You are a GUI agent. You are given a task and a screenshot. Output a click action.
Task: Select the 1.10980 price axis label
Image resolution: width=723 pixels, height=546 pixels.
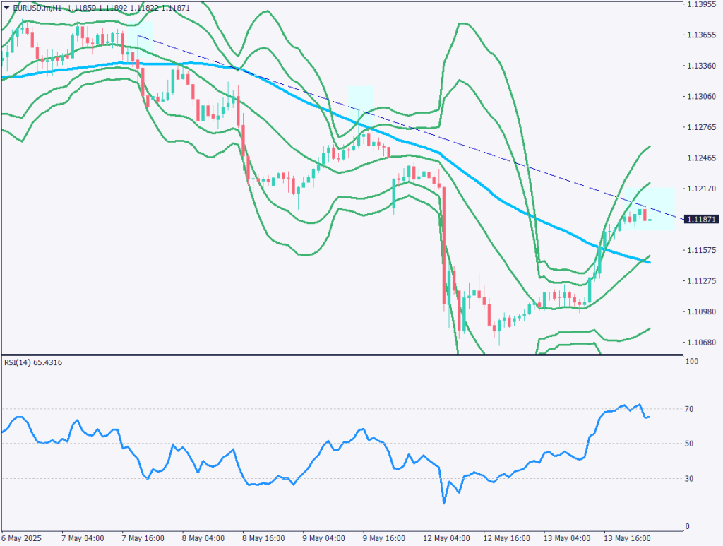[701, 311]
